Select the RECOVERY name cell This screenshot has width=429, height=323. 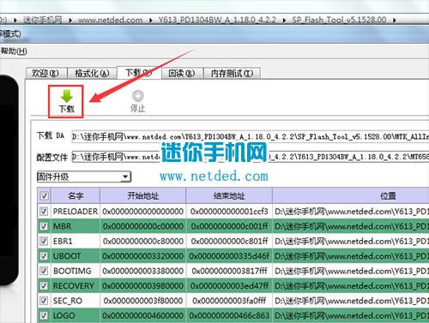click(x=76, y=285)
